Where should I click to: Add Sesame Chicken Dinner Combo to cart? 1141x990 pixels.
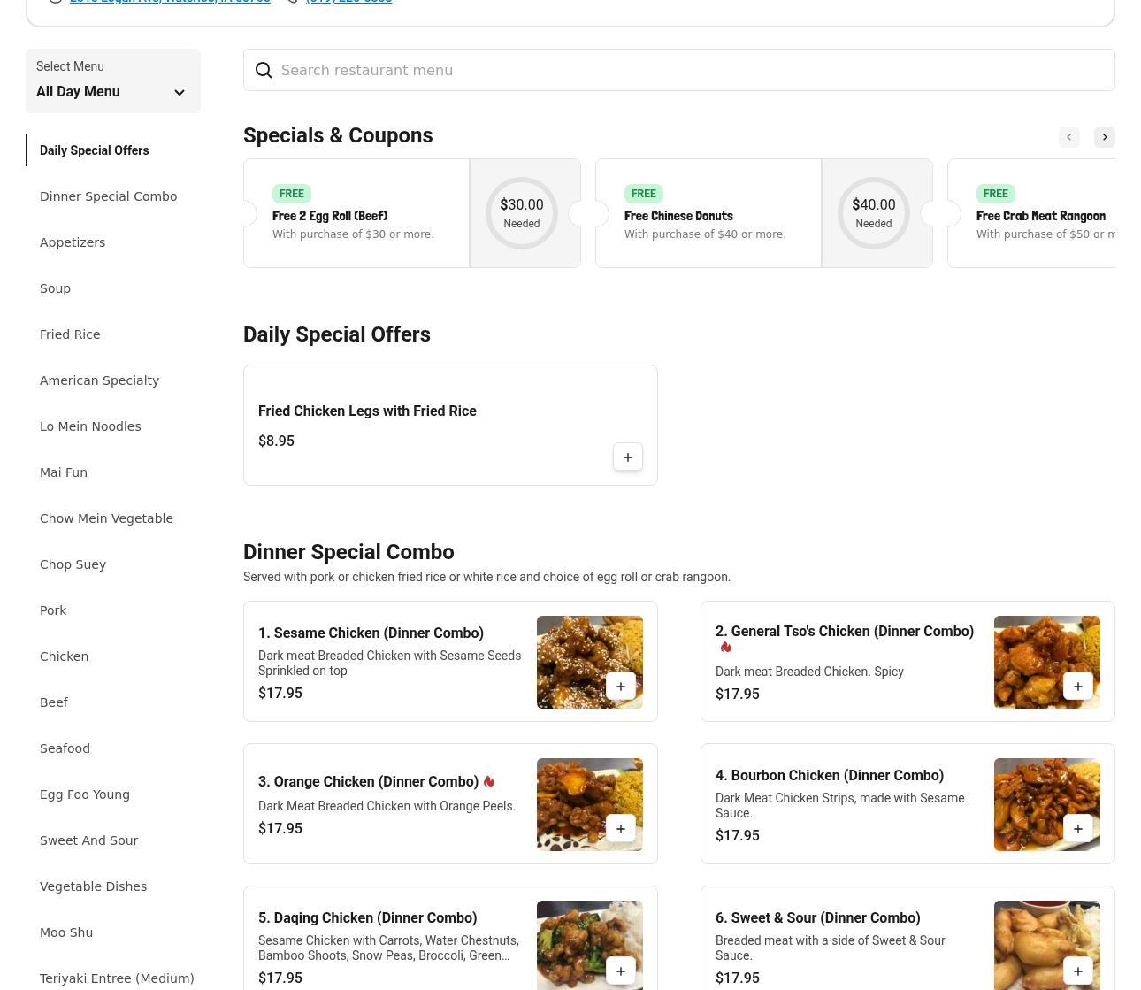click(x=620, y=687)
